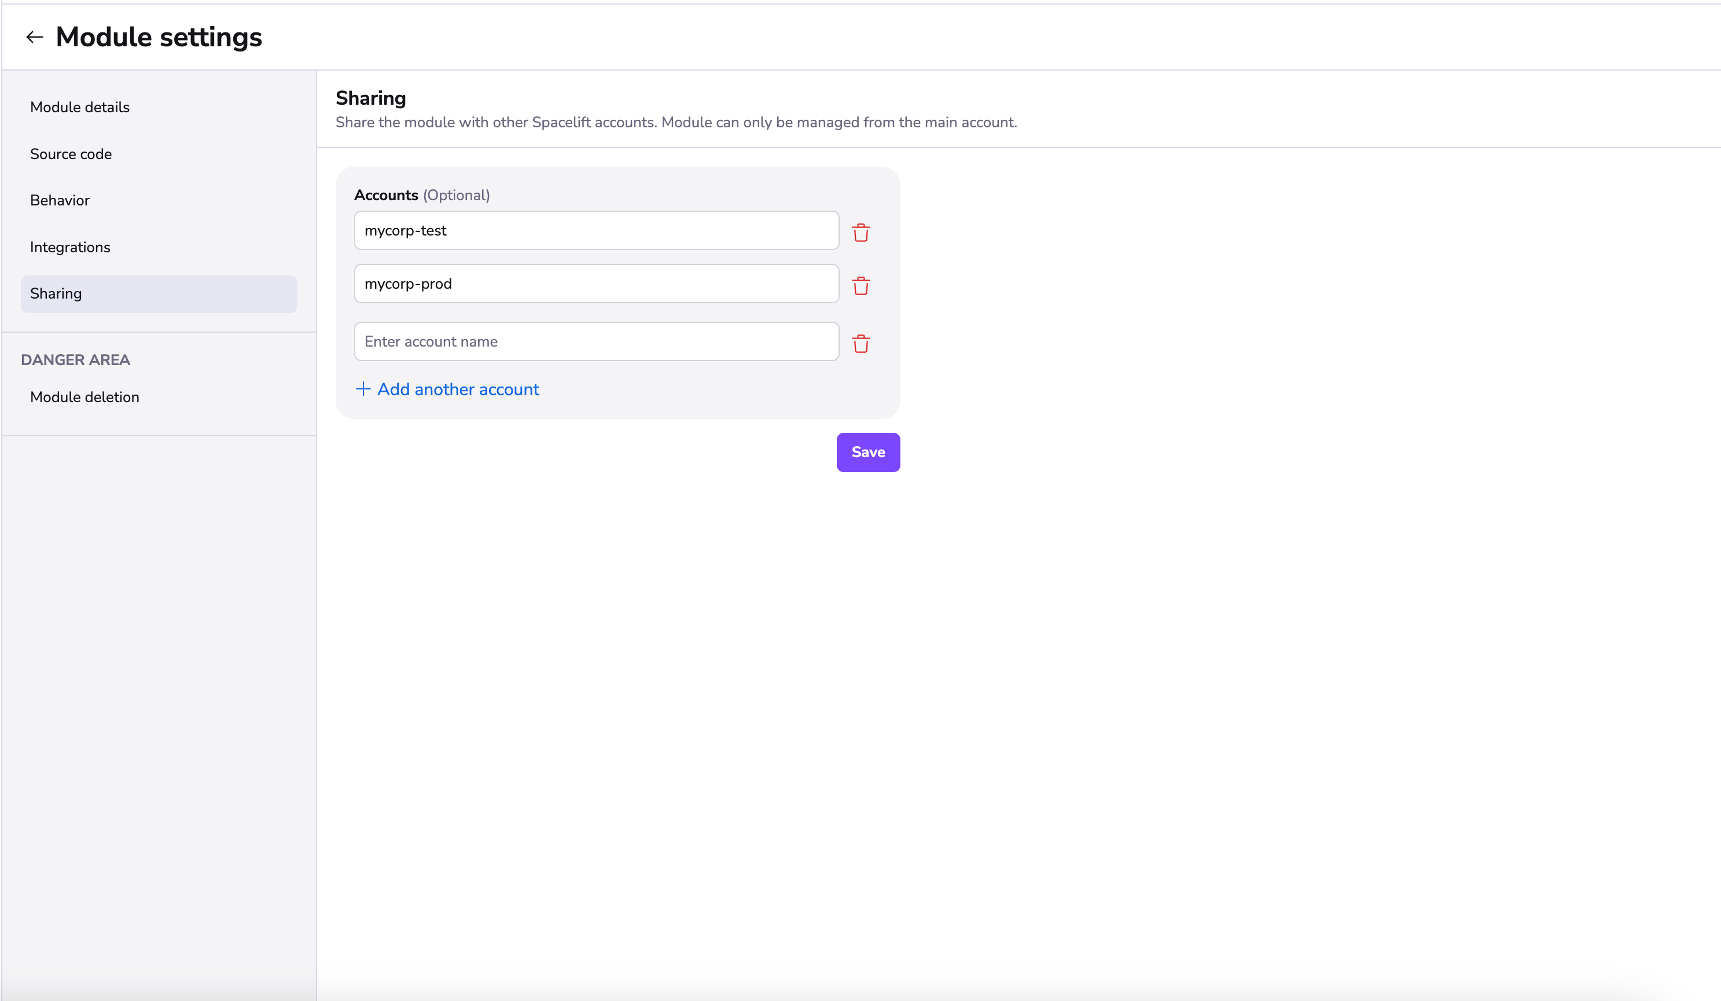The image size is (1721, 1001).
Task: Open Module deletion under Danger Area
Action: (x=84, y=398)
